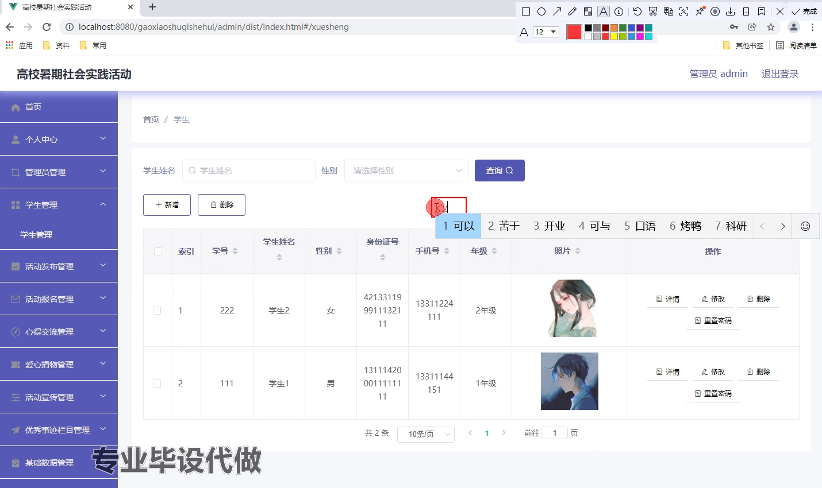The height and width of the screenshot is (488, 822).
Task: Click the scissors screenshot tool icon
Action: tap(653, 11)
